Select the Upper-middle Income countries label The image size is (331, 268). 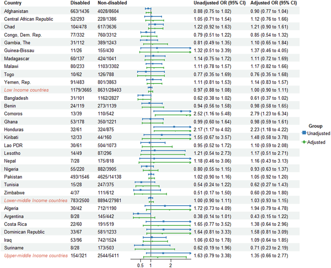coord(36,255)
